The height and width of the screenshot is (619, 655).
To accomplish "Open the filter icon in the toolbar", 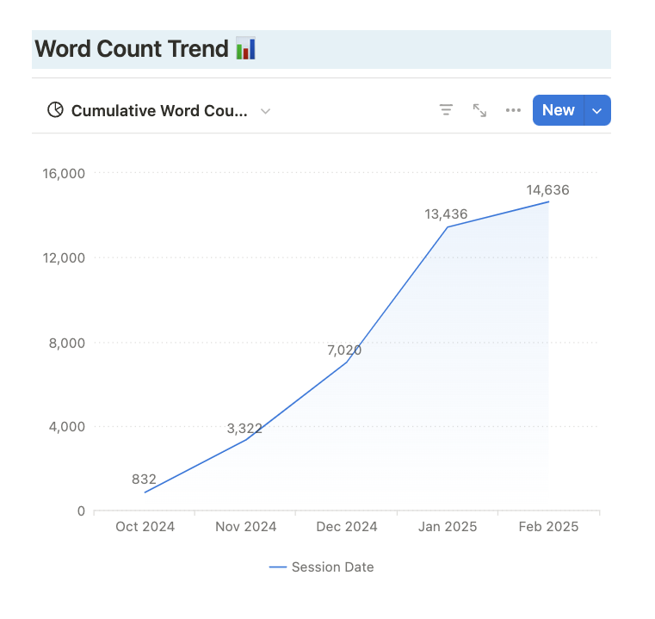I will 446,110.
